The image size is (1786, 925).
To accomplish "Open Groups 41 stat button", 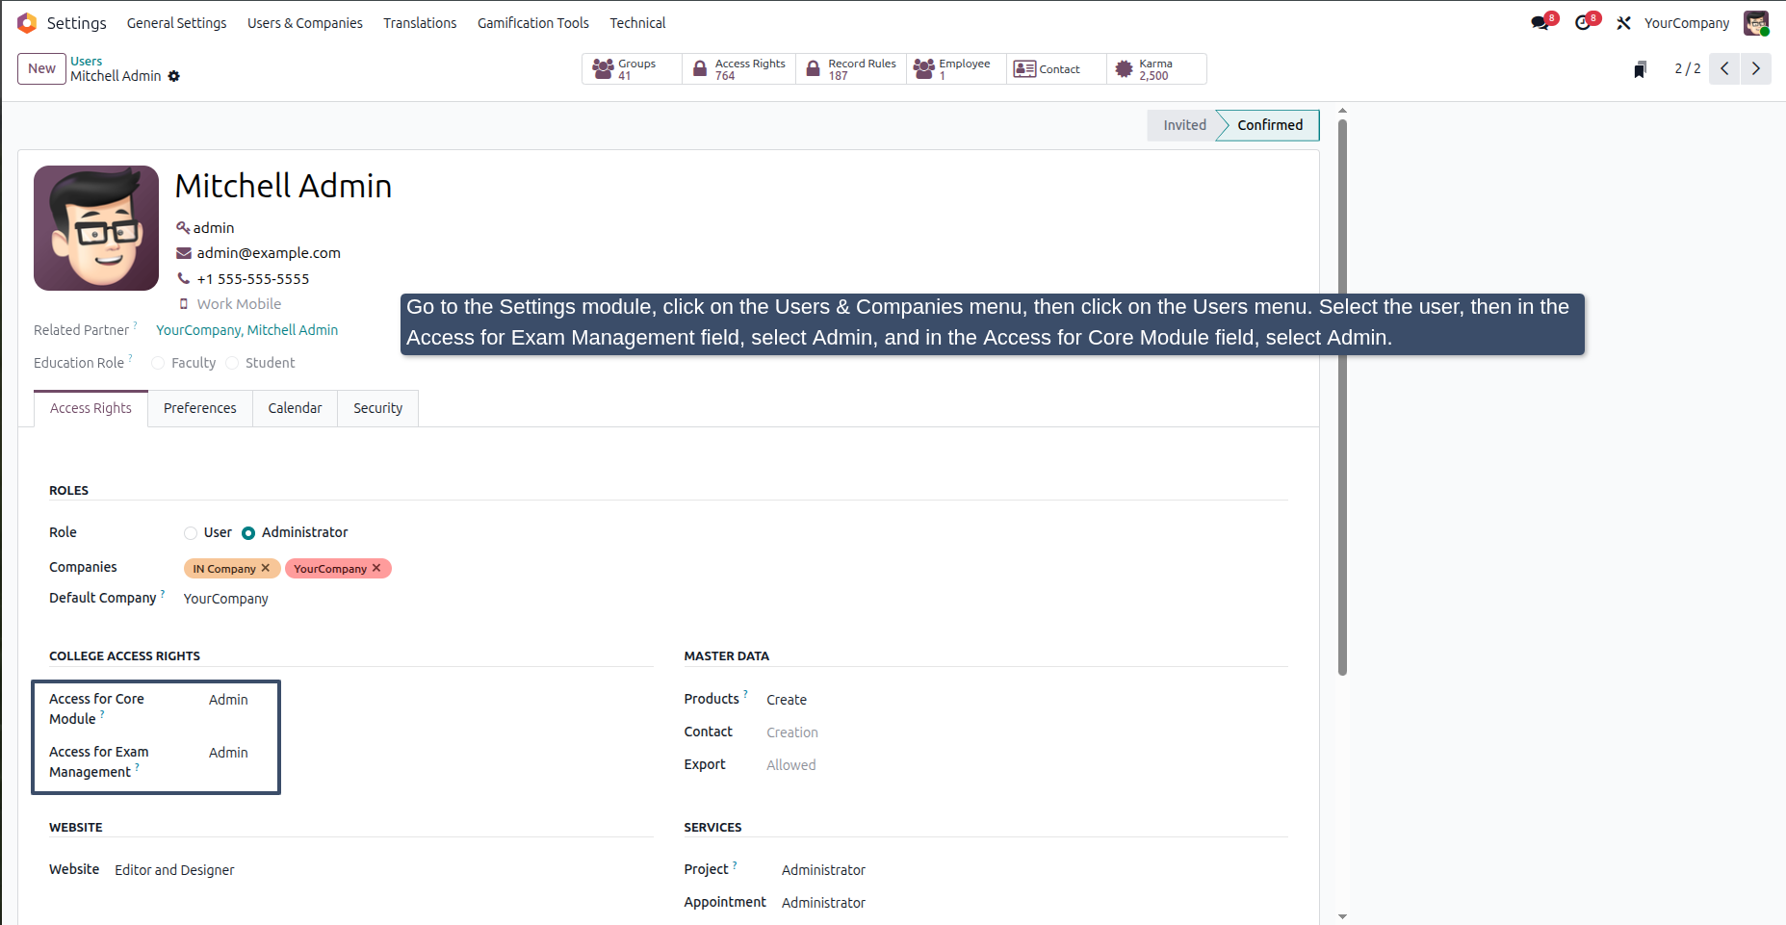I will 632,69.
